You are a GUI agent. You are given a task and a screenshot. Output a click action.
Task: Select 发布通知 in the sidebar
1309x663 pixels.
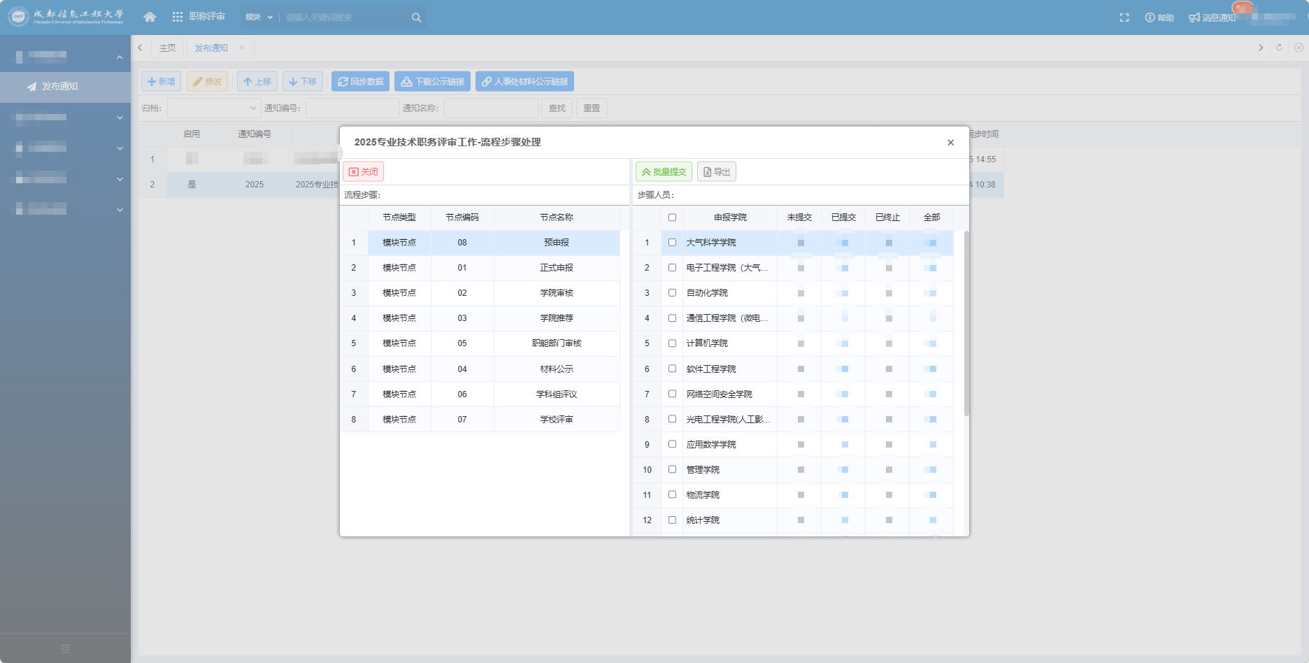59,87
